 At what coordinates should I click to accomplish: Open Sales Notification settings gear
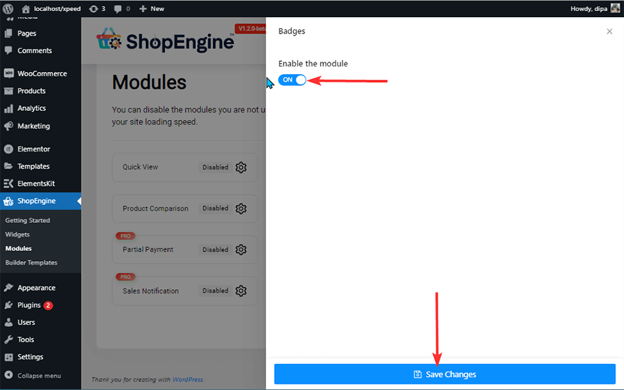point(241,291)
